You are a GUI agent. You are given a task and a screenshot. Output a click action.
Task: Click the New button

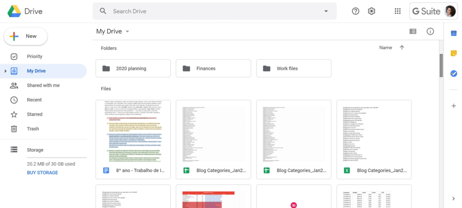[26, 36]
